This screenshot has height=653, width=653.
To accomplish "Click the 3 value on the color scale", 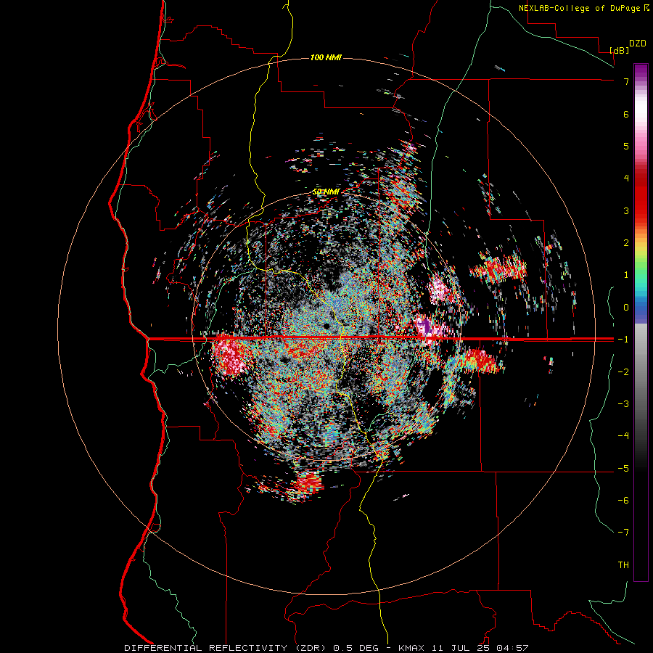I will click(626, 210).
